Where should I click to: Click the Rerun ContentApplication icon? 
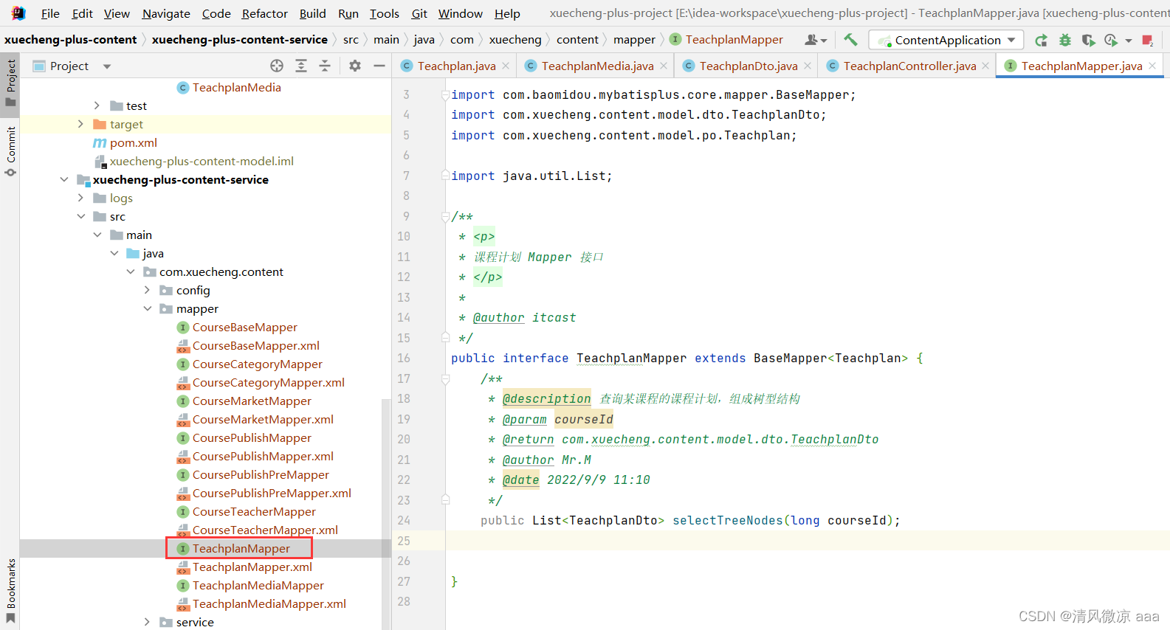[x=1041, y=40]
